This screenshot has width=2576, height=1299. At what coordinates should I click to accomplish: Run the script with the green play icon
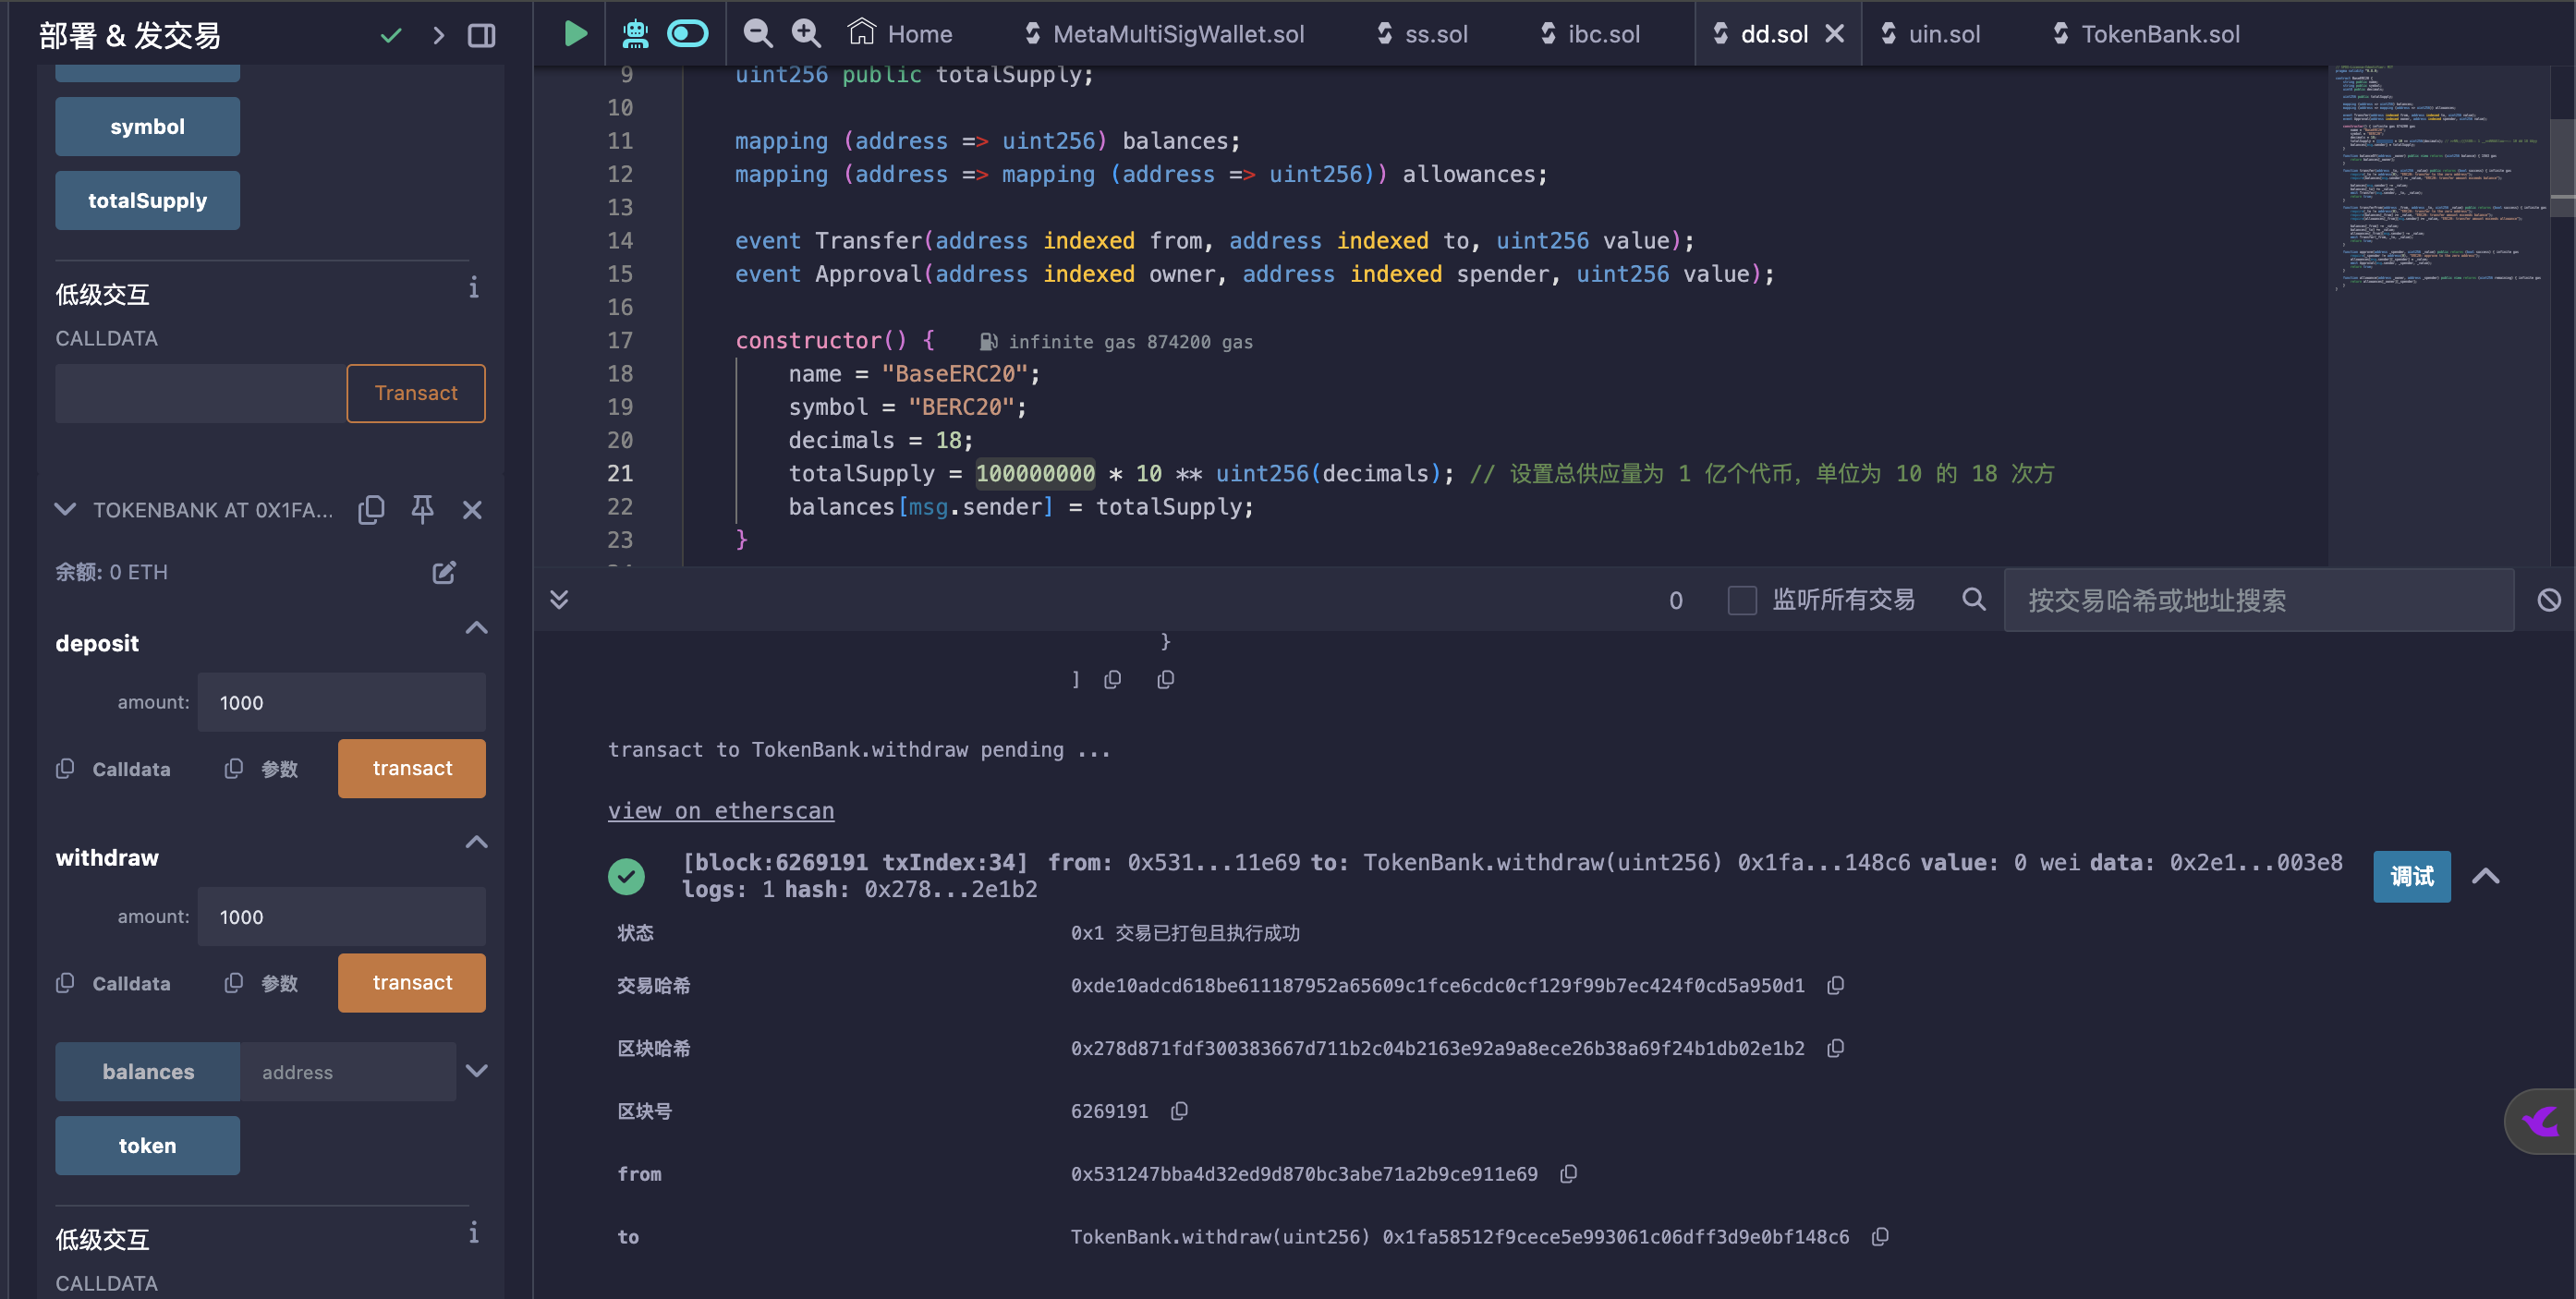click(575, 33)
